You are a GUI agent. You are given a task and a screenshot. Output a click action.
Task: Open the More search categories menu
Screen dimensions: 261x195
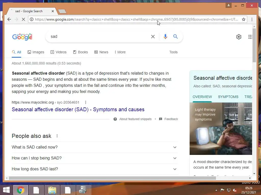pos(120,52)
